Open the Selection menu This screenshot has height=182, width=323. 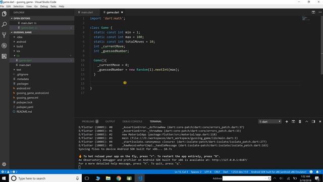click(19, 7)
